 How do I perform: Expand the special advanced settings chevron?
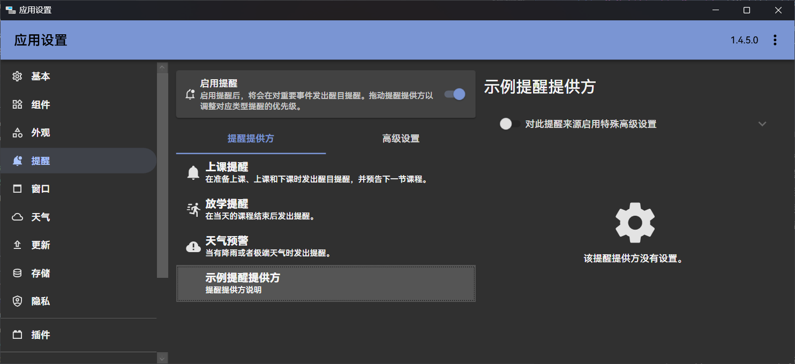762,124
